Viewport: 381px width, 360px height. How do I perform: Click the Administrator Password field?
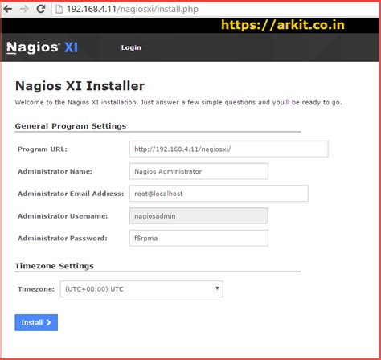199,238
